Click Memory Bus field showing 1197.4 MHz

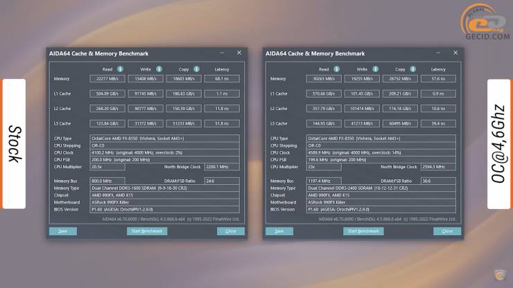[x=324, y=181]
